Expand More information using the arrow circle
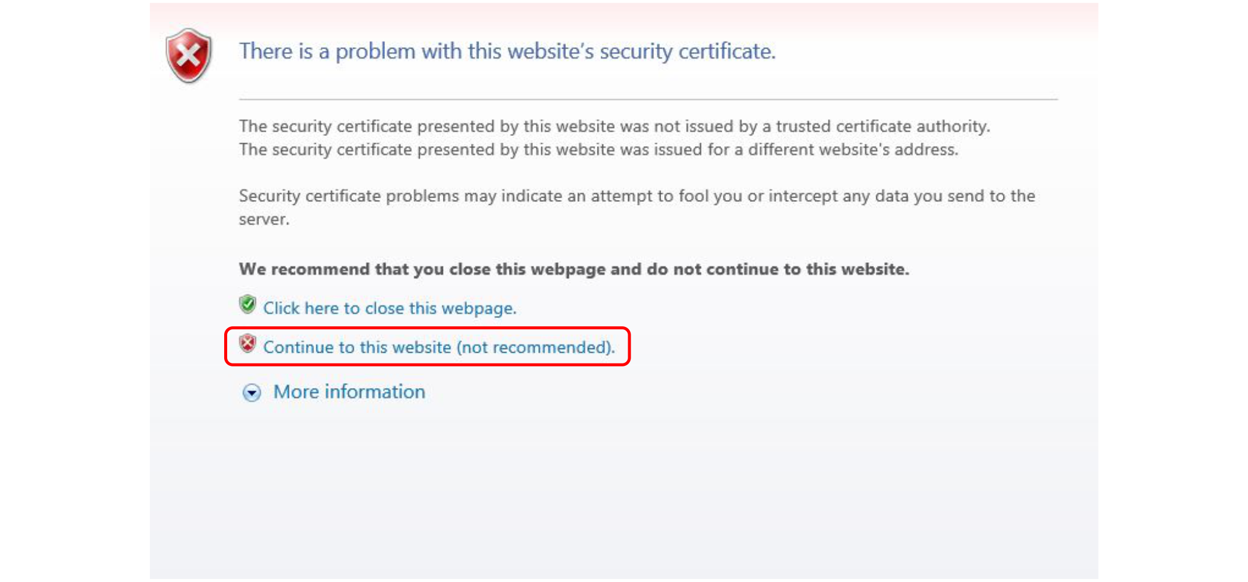The width and height of the screenshot is (1248, 582). point(252,393)
